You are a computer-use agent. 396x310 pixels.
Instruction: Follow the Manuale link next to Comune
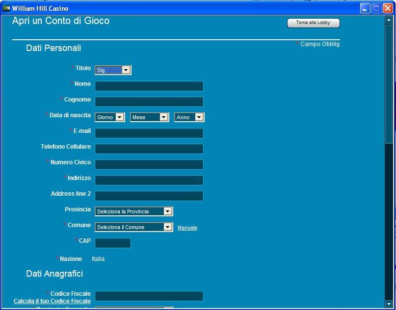[x=187, y=228]
